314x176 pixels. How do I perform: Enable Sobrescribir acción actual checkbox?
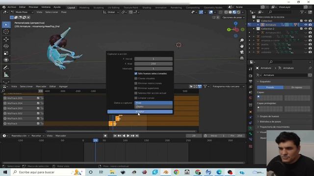click(136, 93)
